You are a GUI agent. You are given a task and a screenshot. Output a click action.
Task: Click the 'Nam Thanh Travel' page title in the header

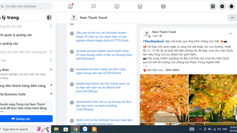[93, 18]
